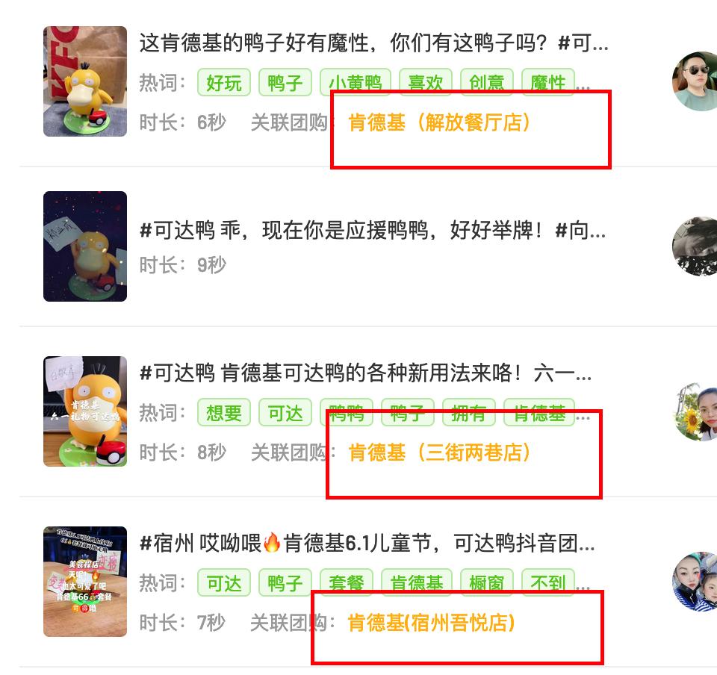Select the 想要 hot word tag
This screenshot has height=675, width=717.
[223, 413]
